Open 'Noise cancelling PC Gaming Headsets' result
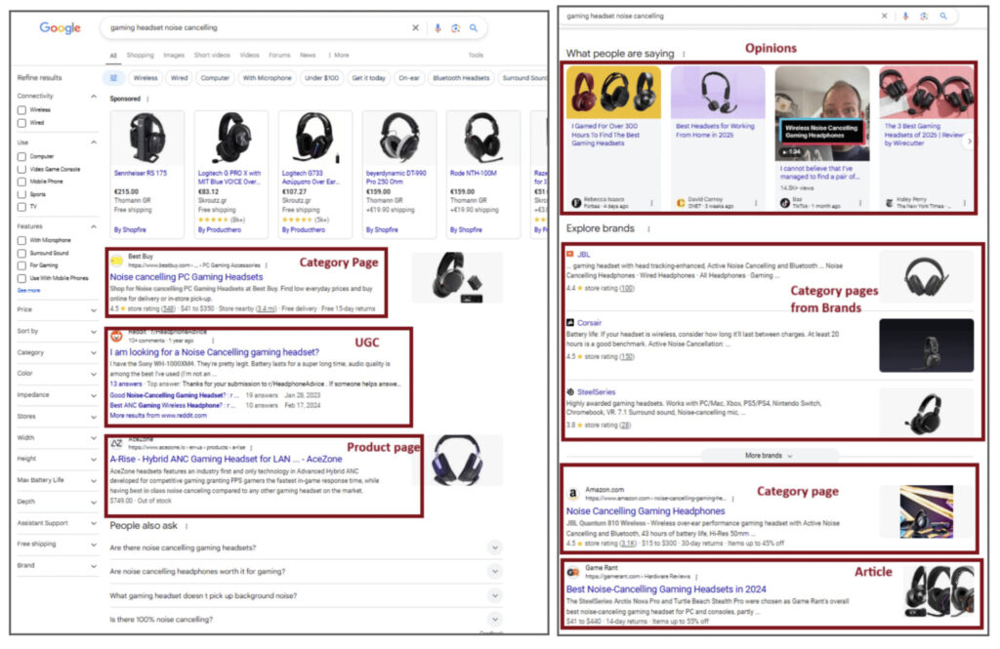Viewport: 1000px width, 649px height. pos(187,277)
